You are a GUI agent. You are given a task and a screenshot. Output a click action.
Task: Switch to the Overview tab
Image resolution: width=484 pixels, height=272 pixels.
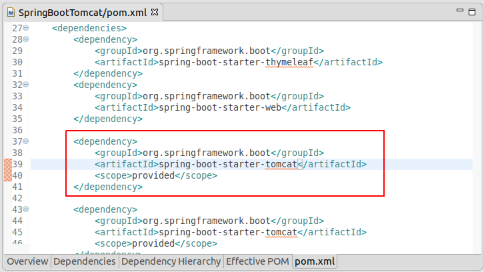[x=27, y=261]
